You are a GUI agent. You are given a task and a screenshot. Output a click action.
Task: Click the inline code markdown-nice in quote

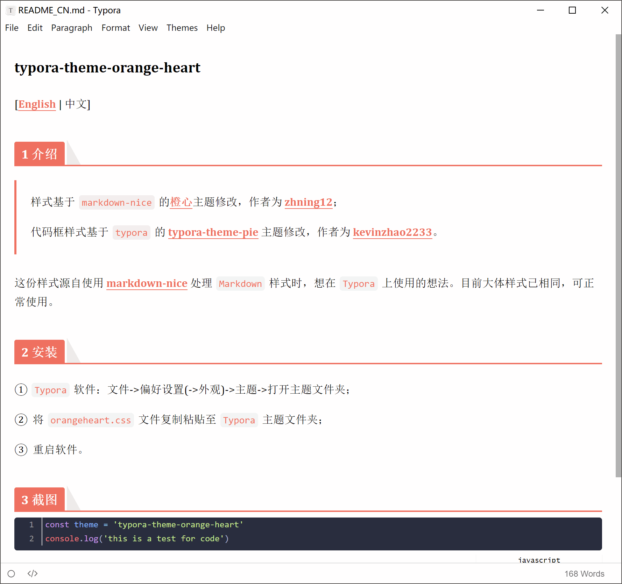pos(116,203)
